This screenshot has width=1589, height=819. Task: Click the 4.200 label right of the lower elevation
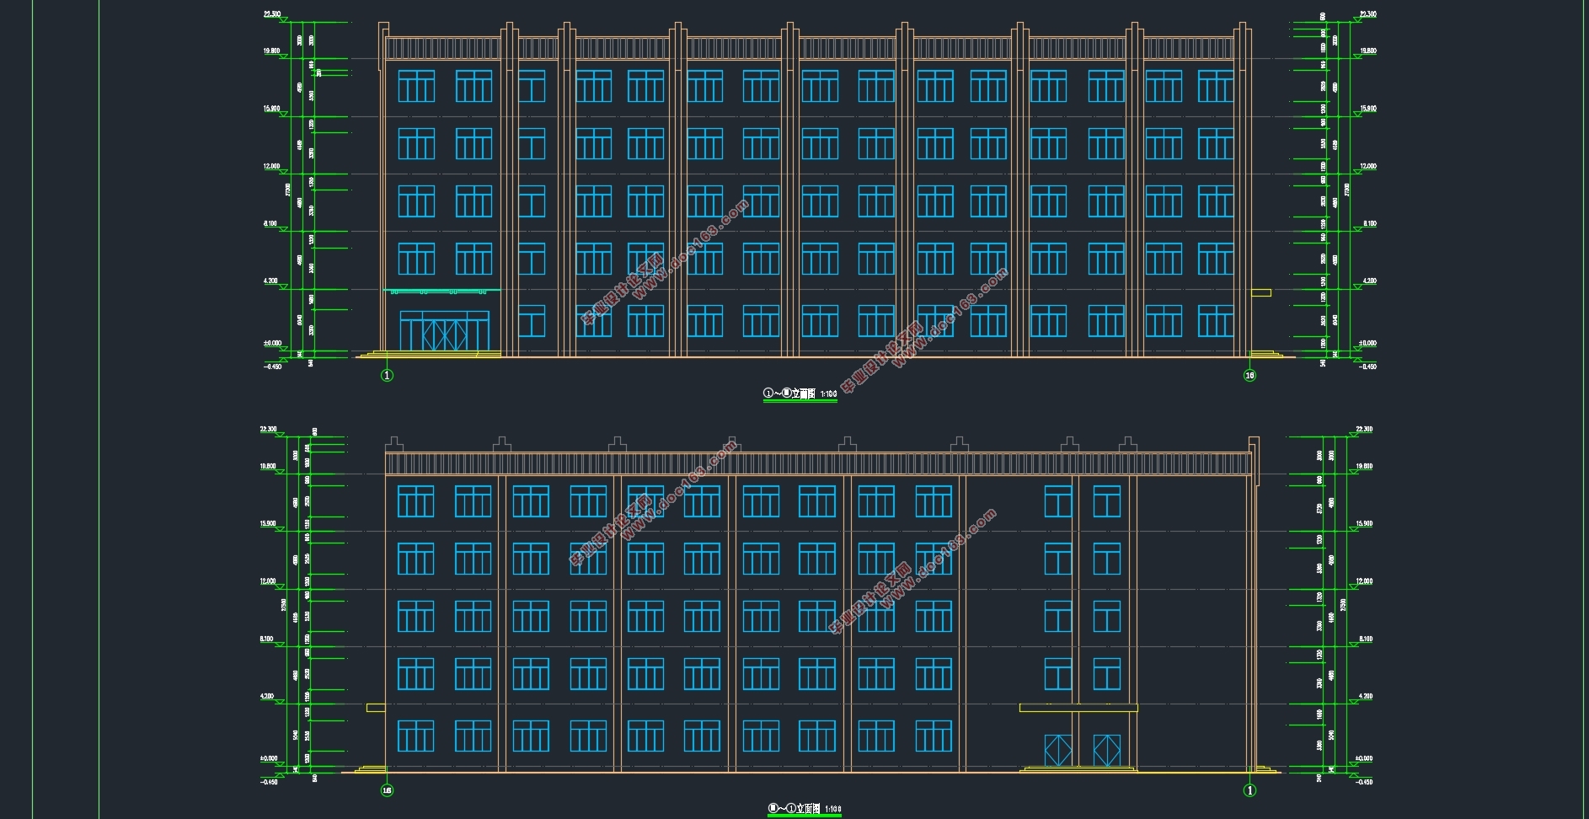click(1366, 696)
